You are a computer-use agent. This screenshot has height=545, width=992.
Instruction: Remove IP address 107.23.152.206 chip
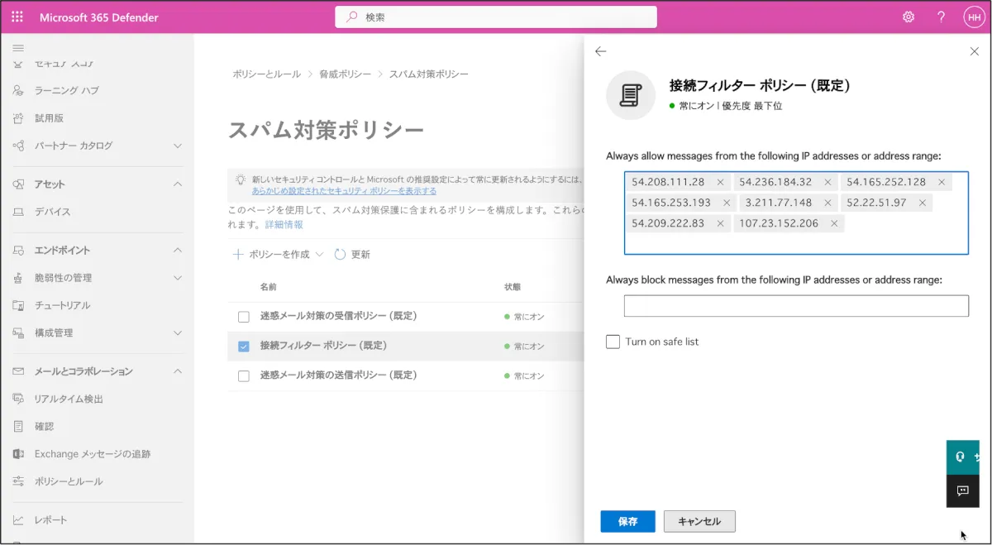pyautogui.click(x=834, y=223)
